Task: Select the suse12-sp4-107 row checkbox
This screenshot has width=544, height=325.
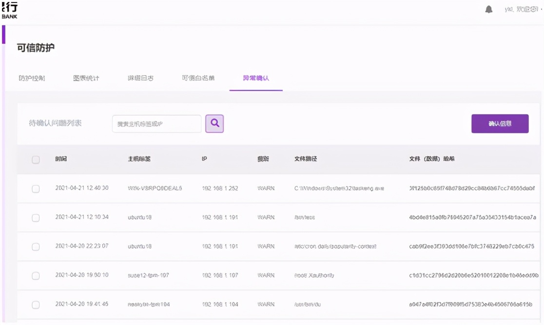Action: [36, 276]
